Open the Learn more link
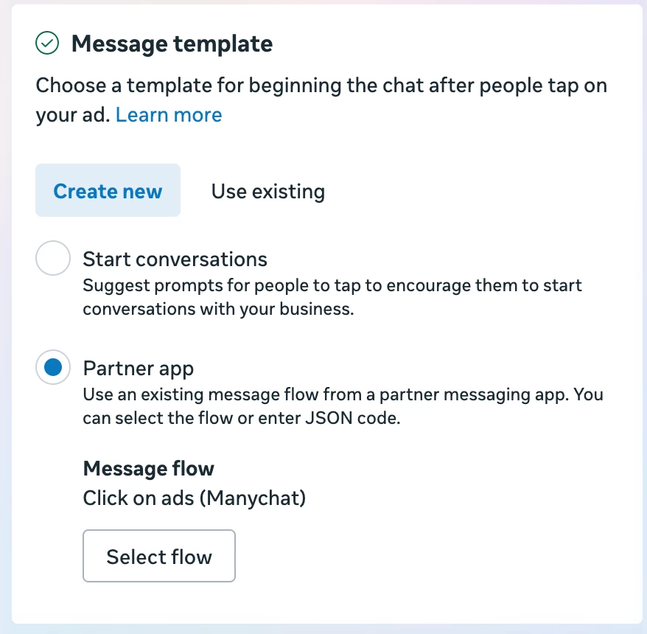This screenshot has height=634, width=647. tap(169, 115)
